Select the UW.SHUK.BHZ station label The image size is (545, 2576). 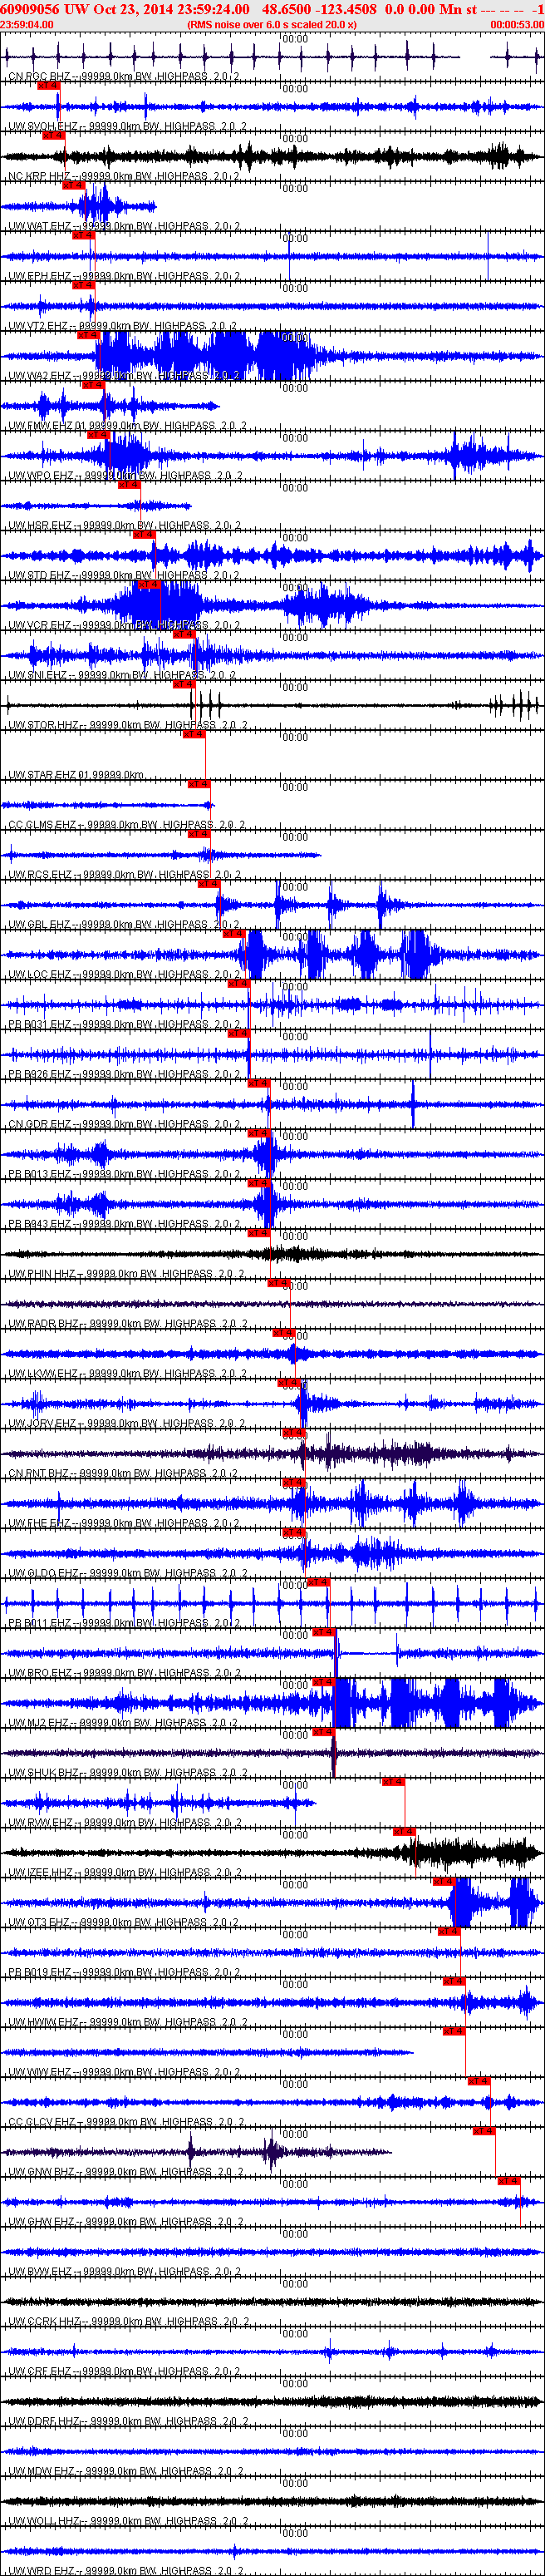click(127, 1774)
